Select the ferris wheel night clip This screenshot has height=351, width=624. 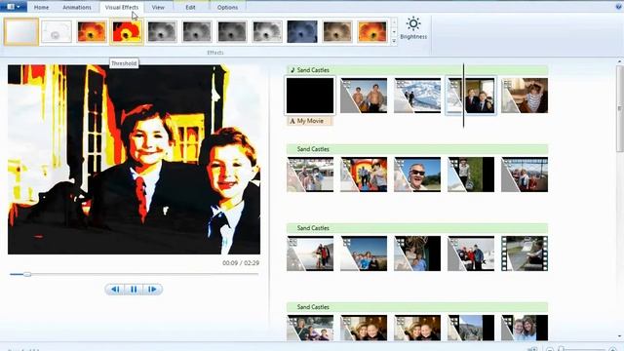point(417,253)
